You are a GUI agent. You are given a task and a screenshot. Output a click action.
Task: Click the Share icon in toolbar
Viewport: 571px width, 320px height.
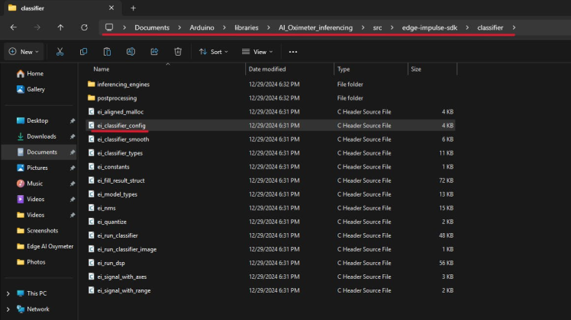[154, 52]
